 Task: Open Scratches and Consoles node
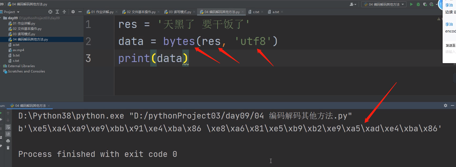click(26, 71)
